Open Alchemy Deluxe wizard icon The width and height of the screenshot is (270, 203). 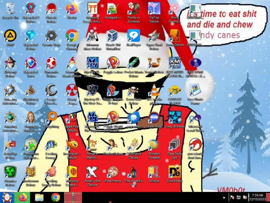[x=10, y=67]
